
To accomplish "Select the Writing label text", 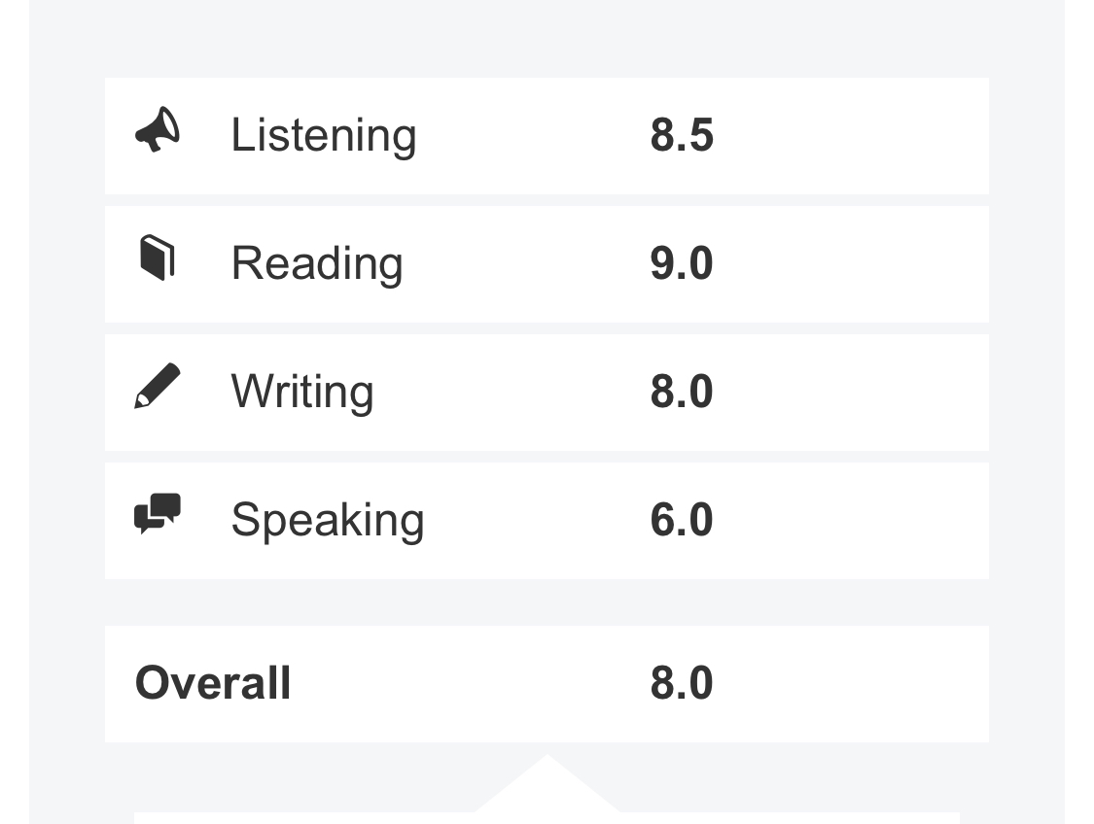I will 302,393.
